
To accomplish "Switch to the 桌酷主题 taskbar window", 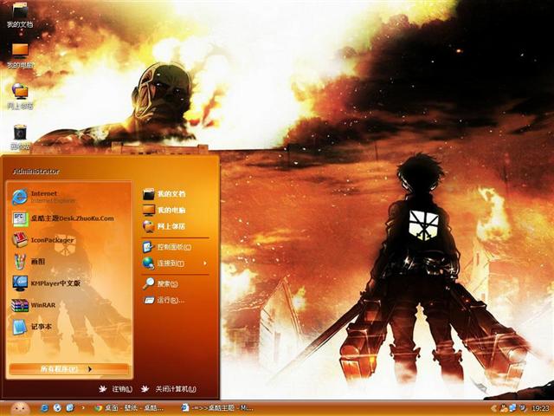I will tap(217, 408).
